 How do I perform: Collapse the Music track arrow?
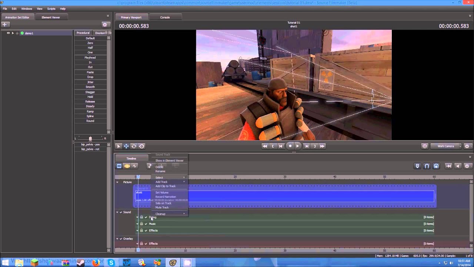137,224
